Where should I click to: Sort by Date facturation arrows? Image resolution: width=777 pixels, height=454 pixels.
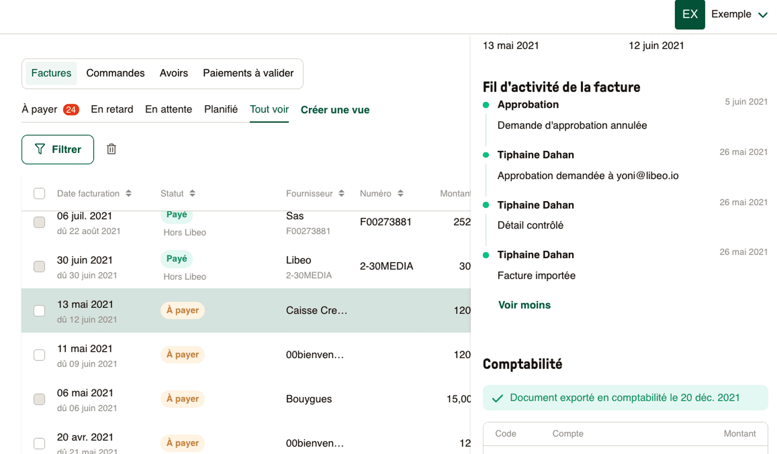[x=128, y=193]
